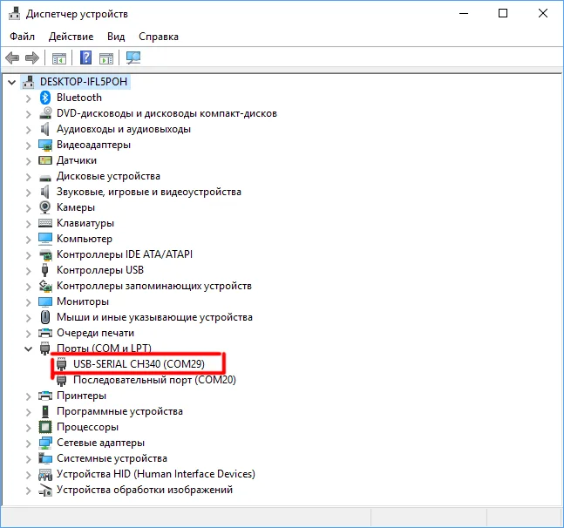Viewport: 564px width, 528px height.
Task: Select the Дисковые устройства label
Action: [x=108, y=176]
